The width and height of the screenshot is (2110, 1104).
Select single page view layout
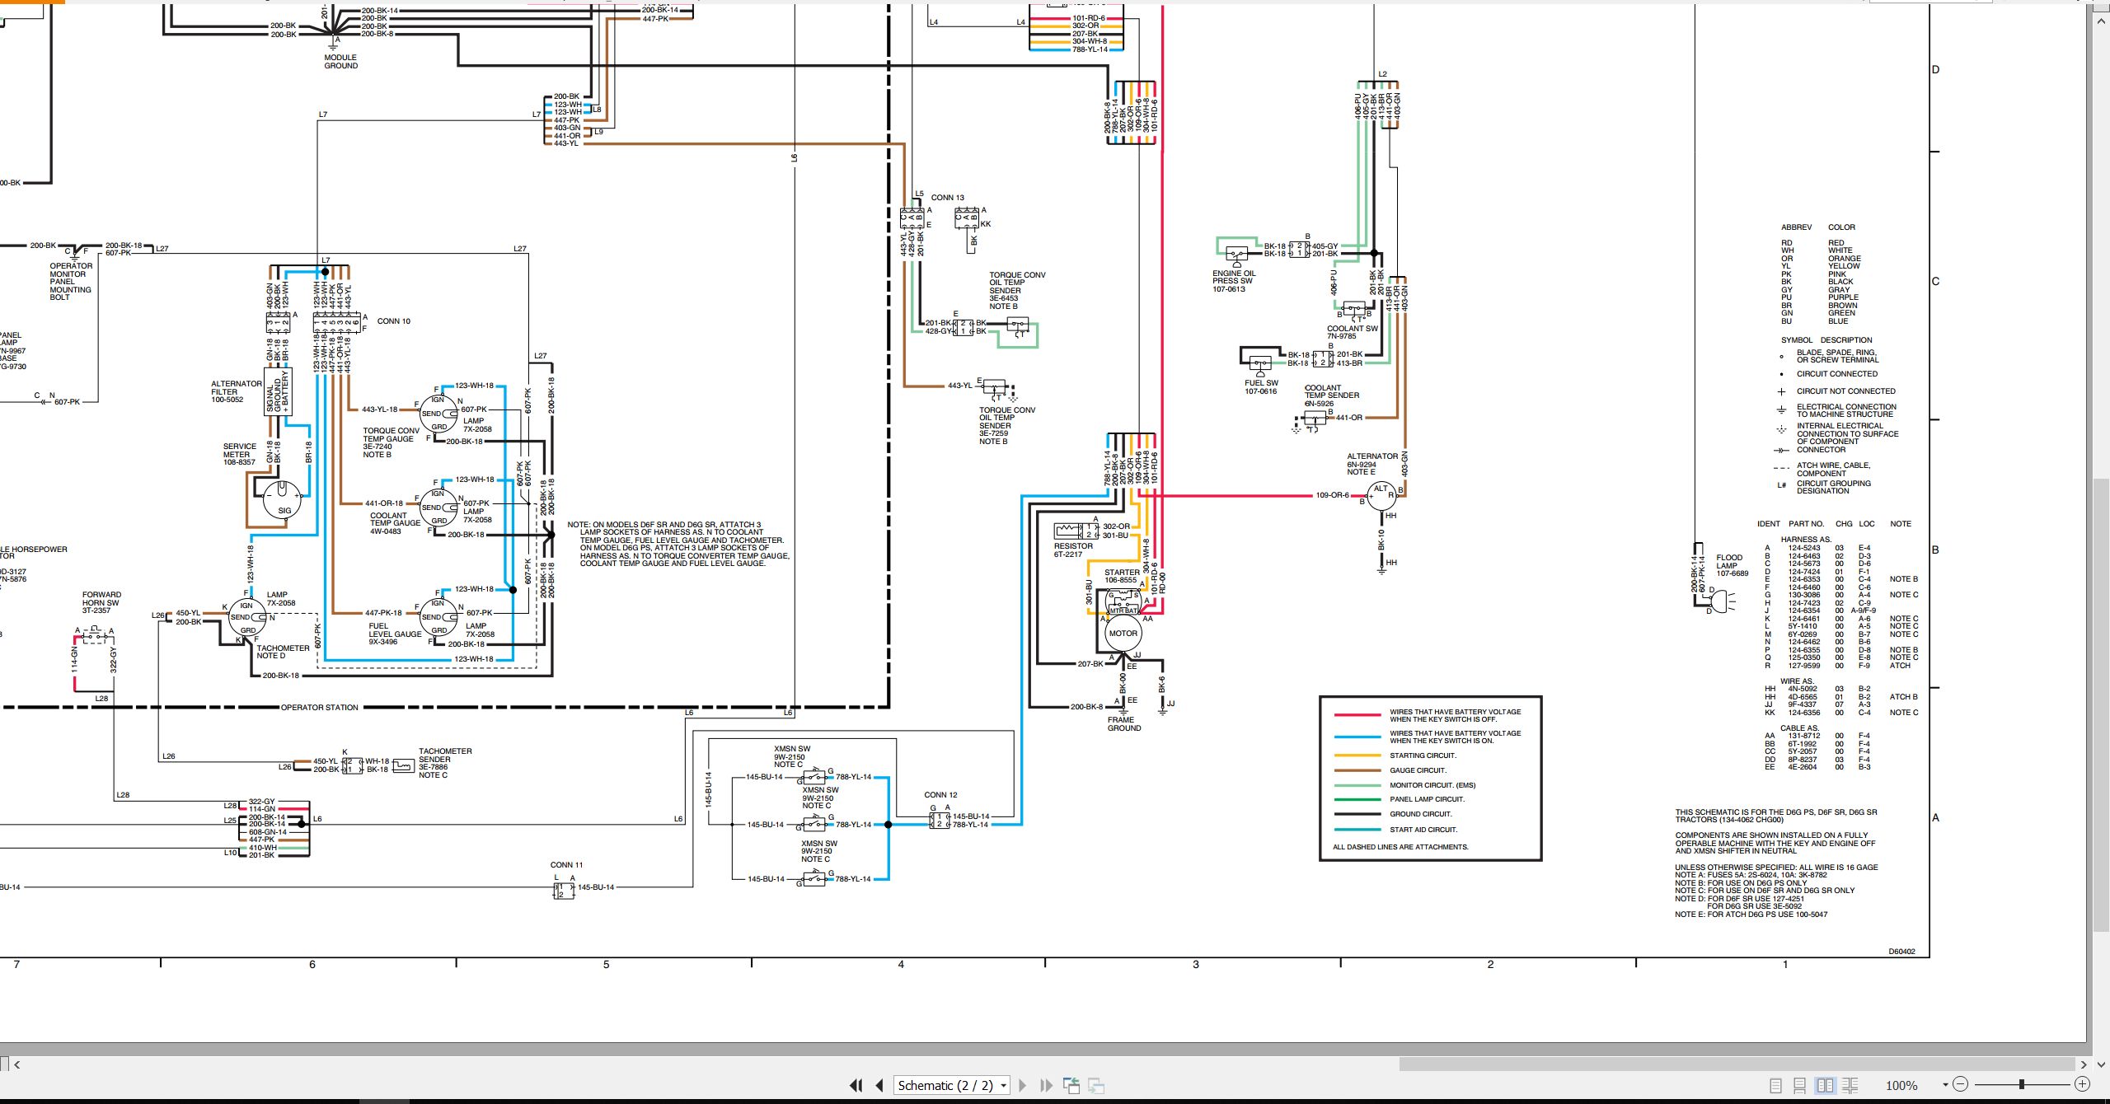[1775, 1085]
